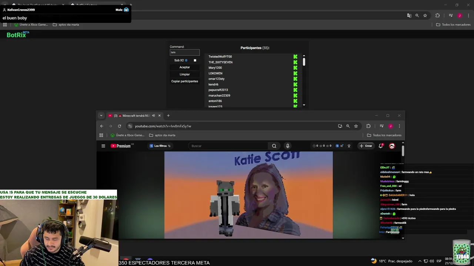474x266 pixels.
Task: Open the media control icon in the back browser window
Action: (x=451, y=16)
